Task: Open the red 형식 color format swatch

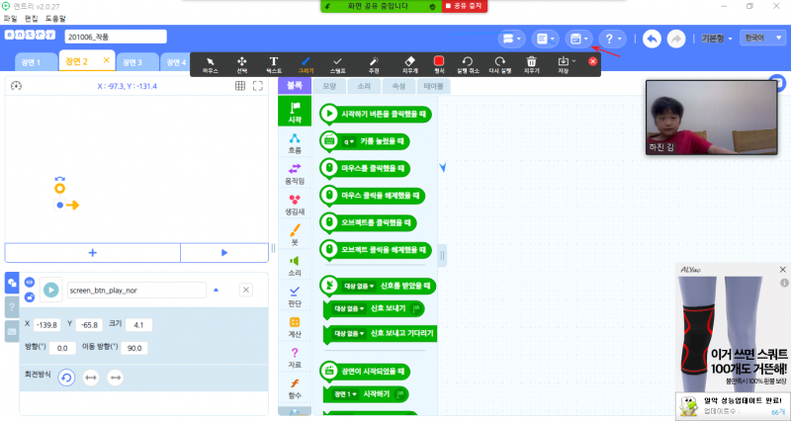Action: click(x=439, y=62)
